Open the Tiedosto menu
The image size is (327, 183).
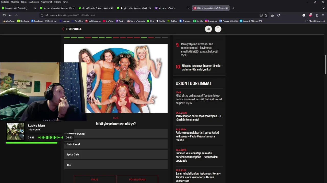[x=5, y=2]
